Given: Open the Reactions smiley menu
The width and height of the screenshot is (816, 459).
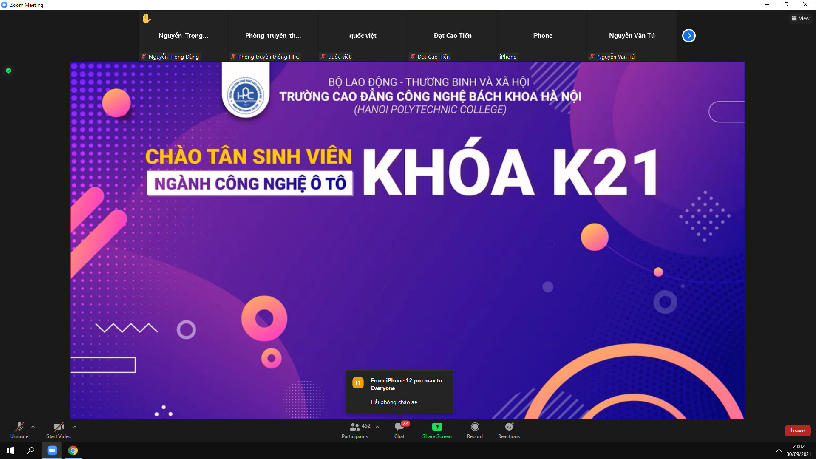Looking at the screenshot, I should pyautogui.click(x=509, y=427).
